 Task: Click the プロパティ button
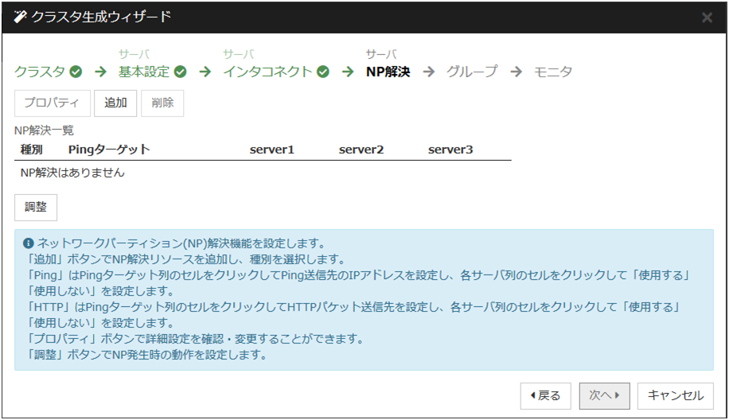(51, 103)
